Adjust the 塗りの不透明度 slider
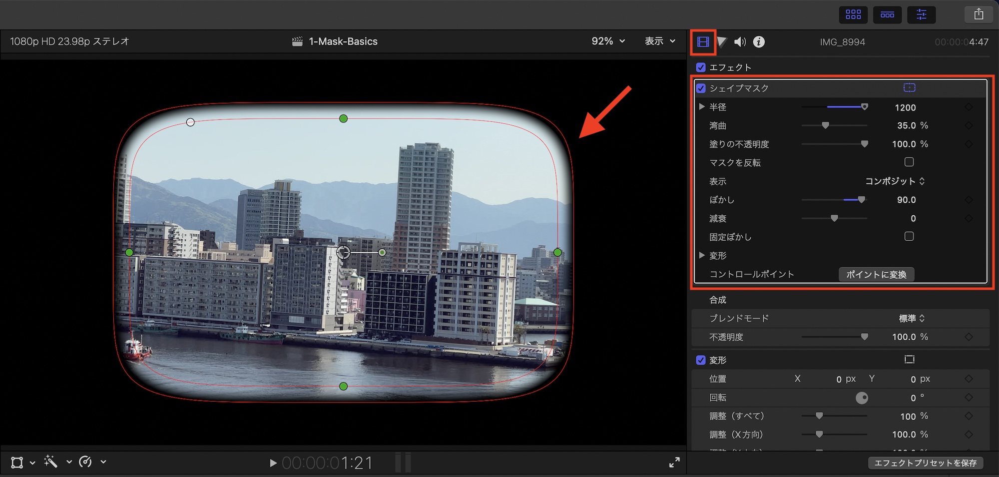Image resolution: width=999 pixels, height=477 pixels. click(834, 144)
